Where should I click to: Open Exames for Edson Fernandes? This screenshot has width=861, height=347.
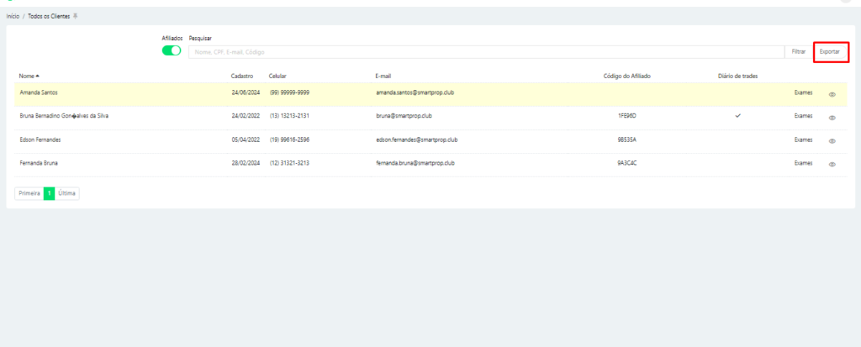pyautogui.click(x=803, y=139)
